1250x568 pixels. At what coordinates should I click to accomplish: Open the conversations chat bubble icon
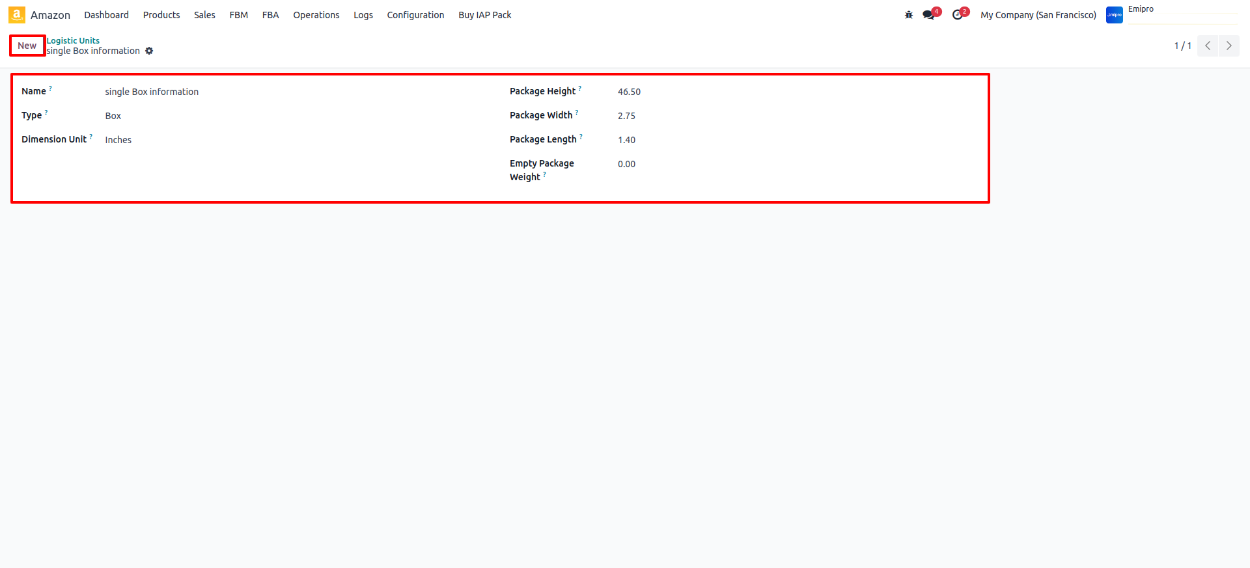tap(928, 15)
